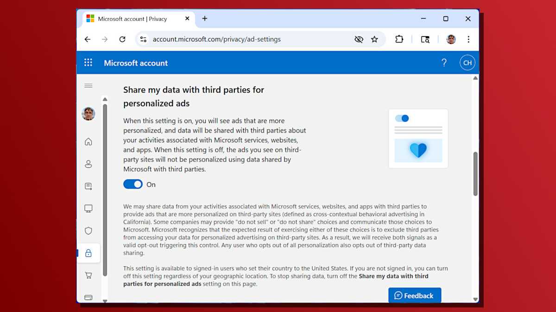556x312 pixels.
Task: Open the Microsoft app launcher grid
Action: [88, 62]
